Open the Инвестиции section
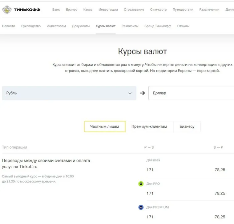 click(x=108, y=10)
